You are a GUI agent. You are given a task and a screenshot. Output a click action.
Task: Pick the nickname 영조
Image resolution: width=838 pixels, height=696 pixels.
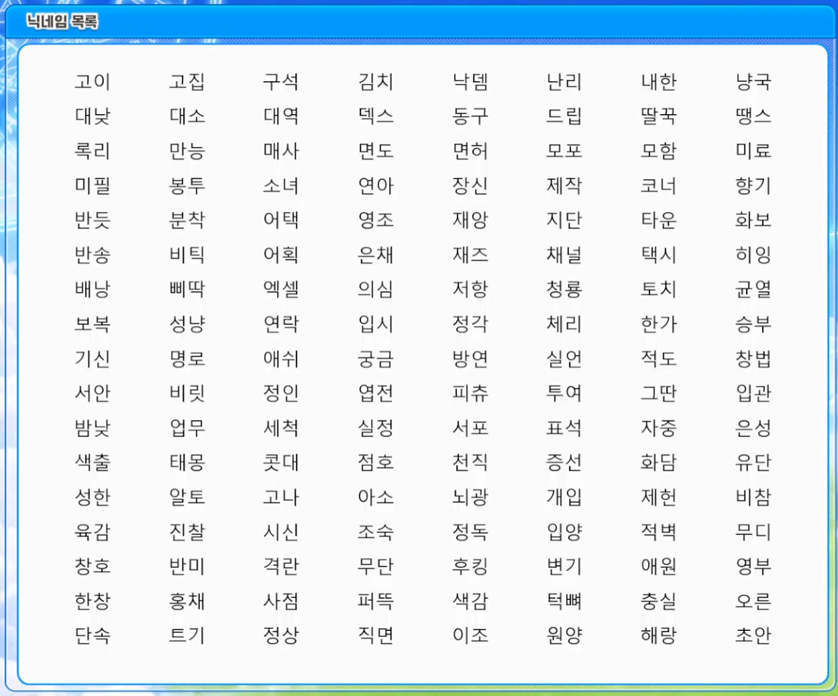376,220
